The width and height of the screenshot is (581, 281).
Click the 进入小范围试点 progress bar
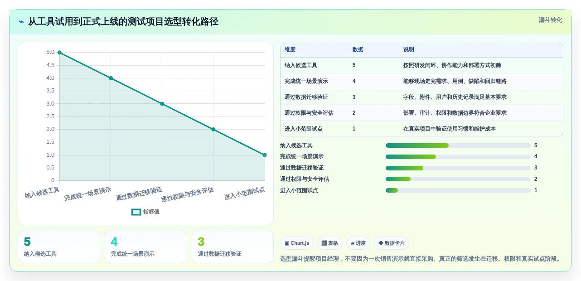point(458,190)
